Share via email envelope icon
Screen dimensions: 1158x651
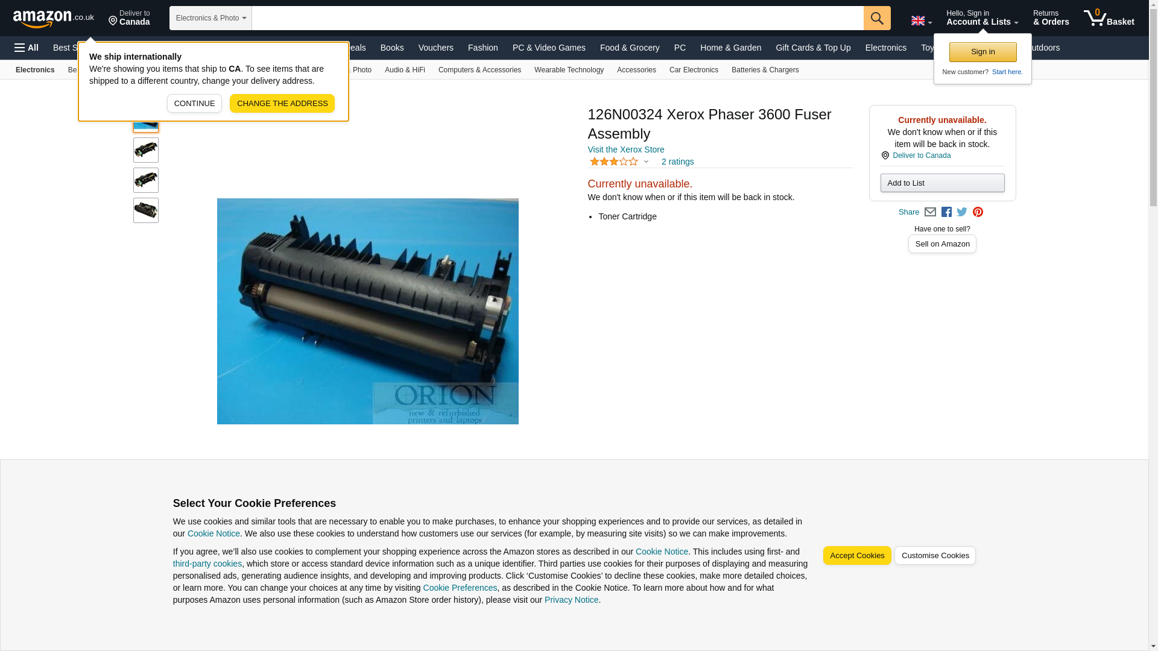click(930, 212)
